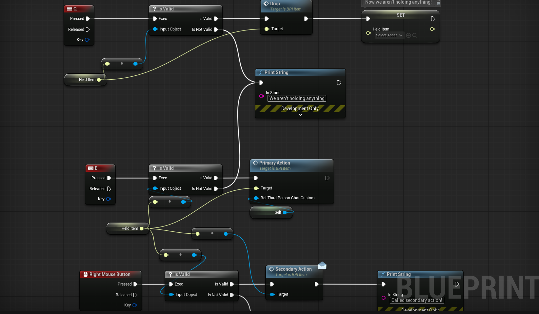Select the Primary Action node title

click(x=274, y=163)
